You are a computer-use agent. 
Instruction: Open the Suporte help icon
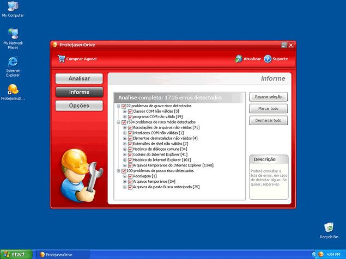point(268,59)
